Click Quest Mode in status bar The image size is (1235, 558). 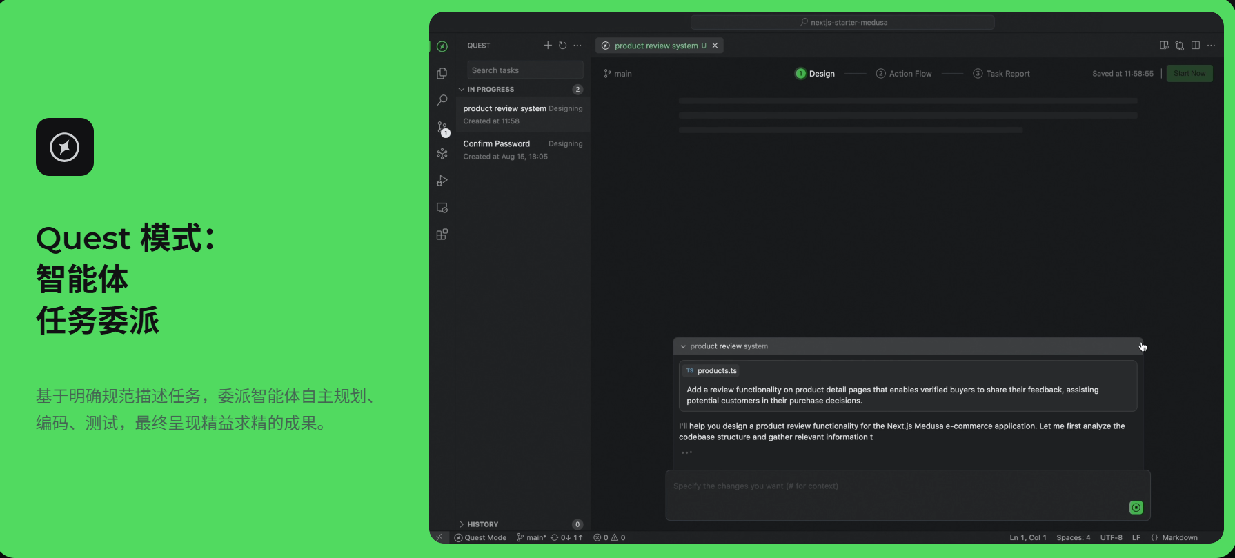tap(480, 537)
